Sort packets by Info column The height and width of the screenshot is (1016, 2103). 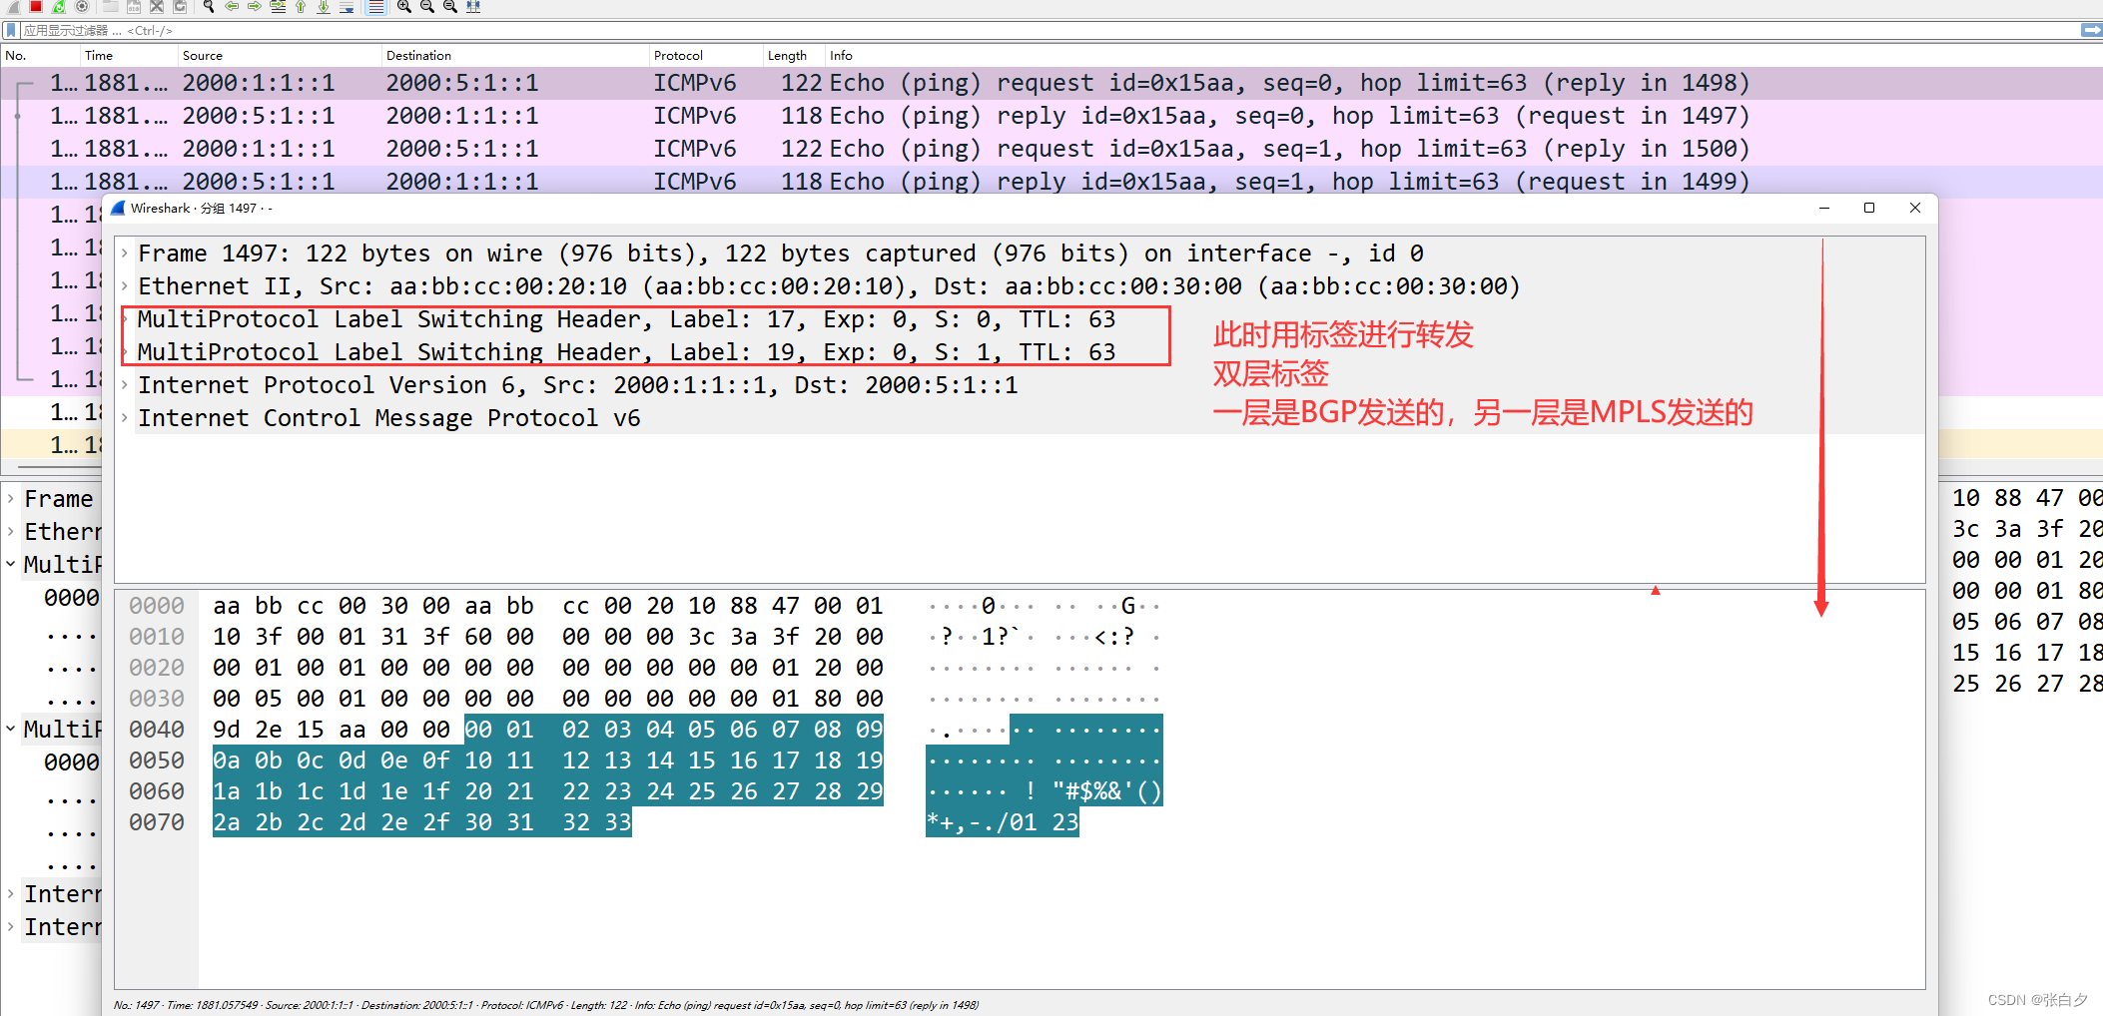[x=1464, y=55]
